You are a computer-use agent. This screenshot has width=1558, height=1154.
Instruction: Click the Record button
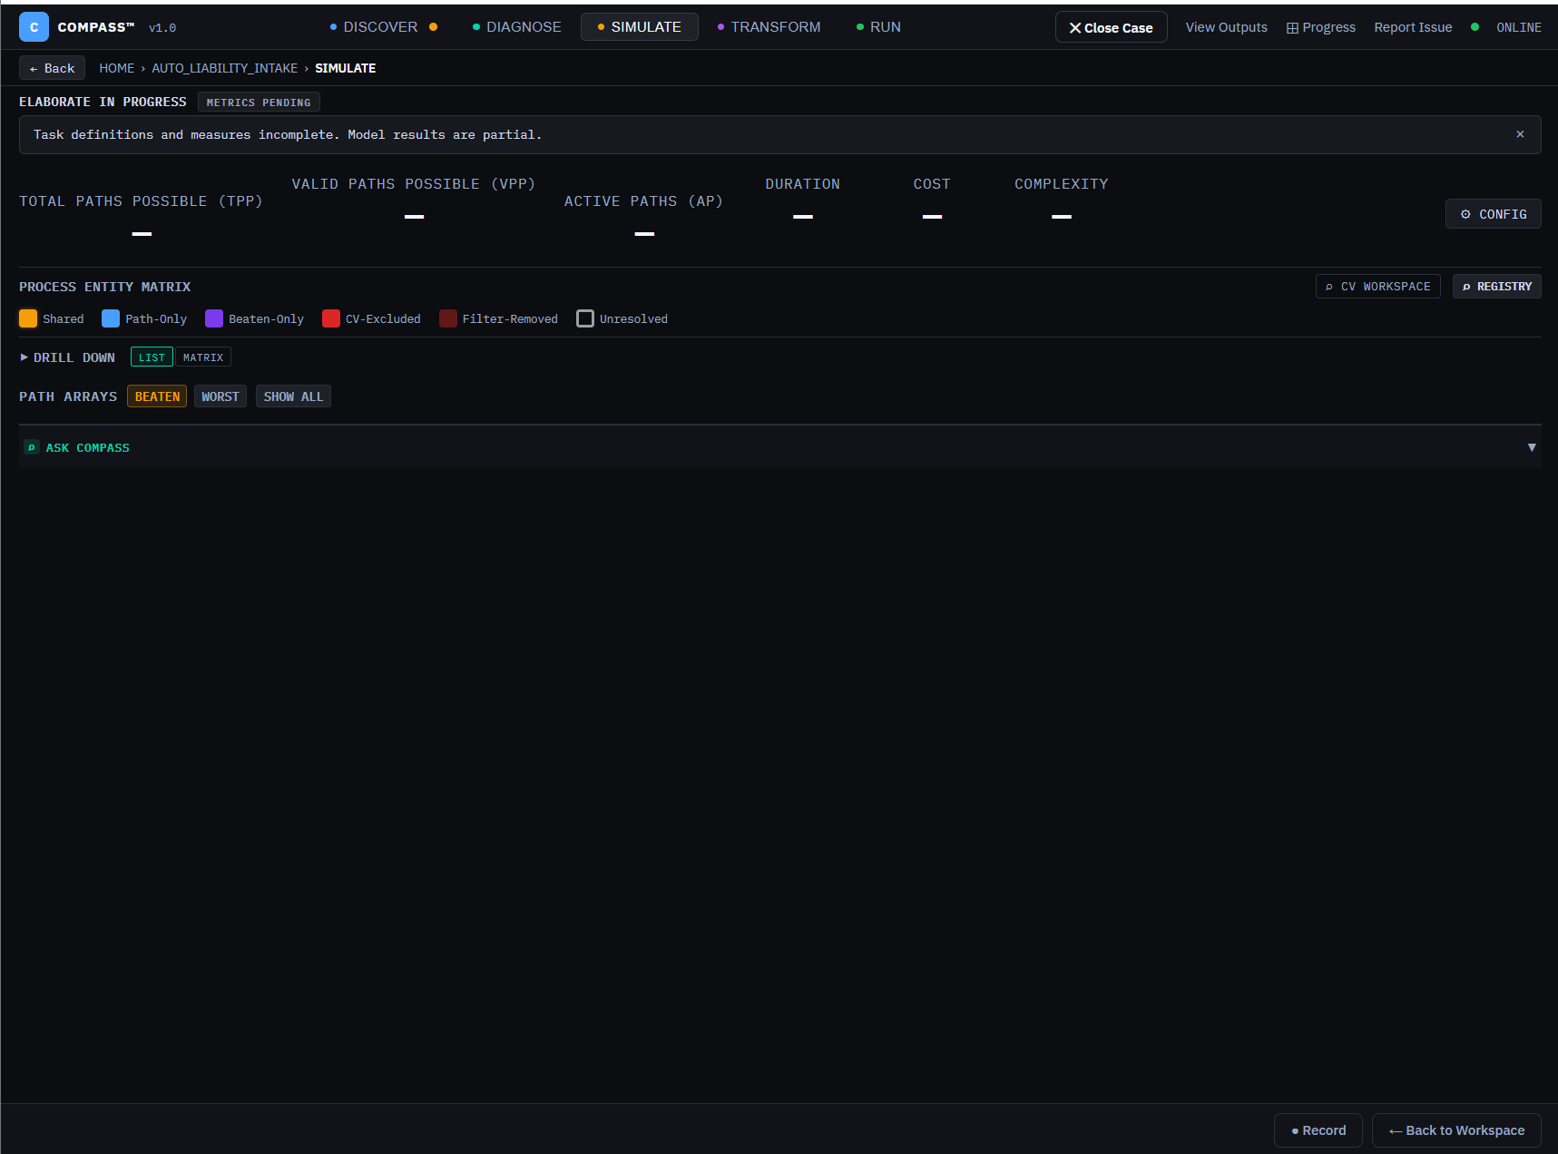[x=1318, y=1130]
